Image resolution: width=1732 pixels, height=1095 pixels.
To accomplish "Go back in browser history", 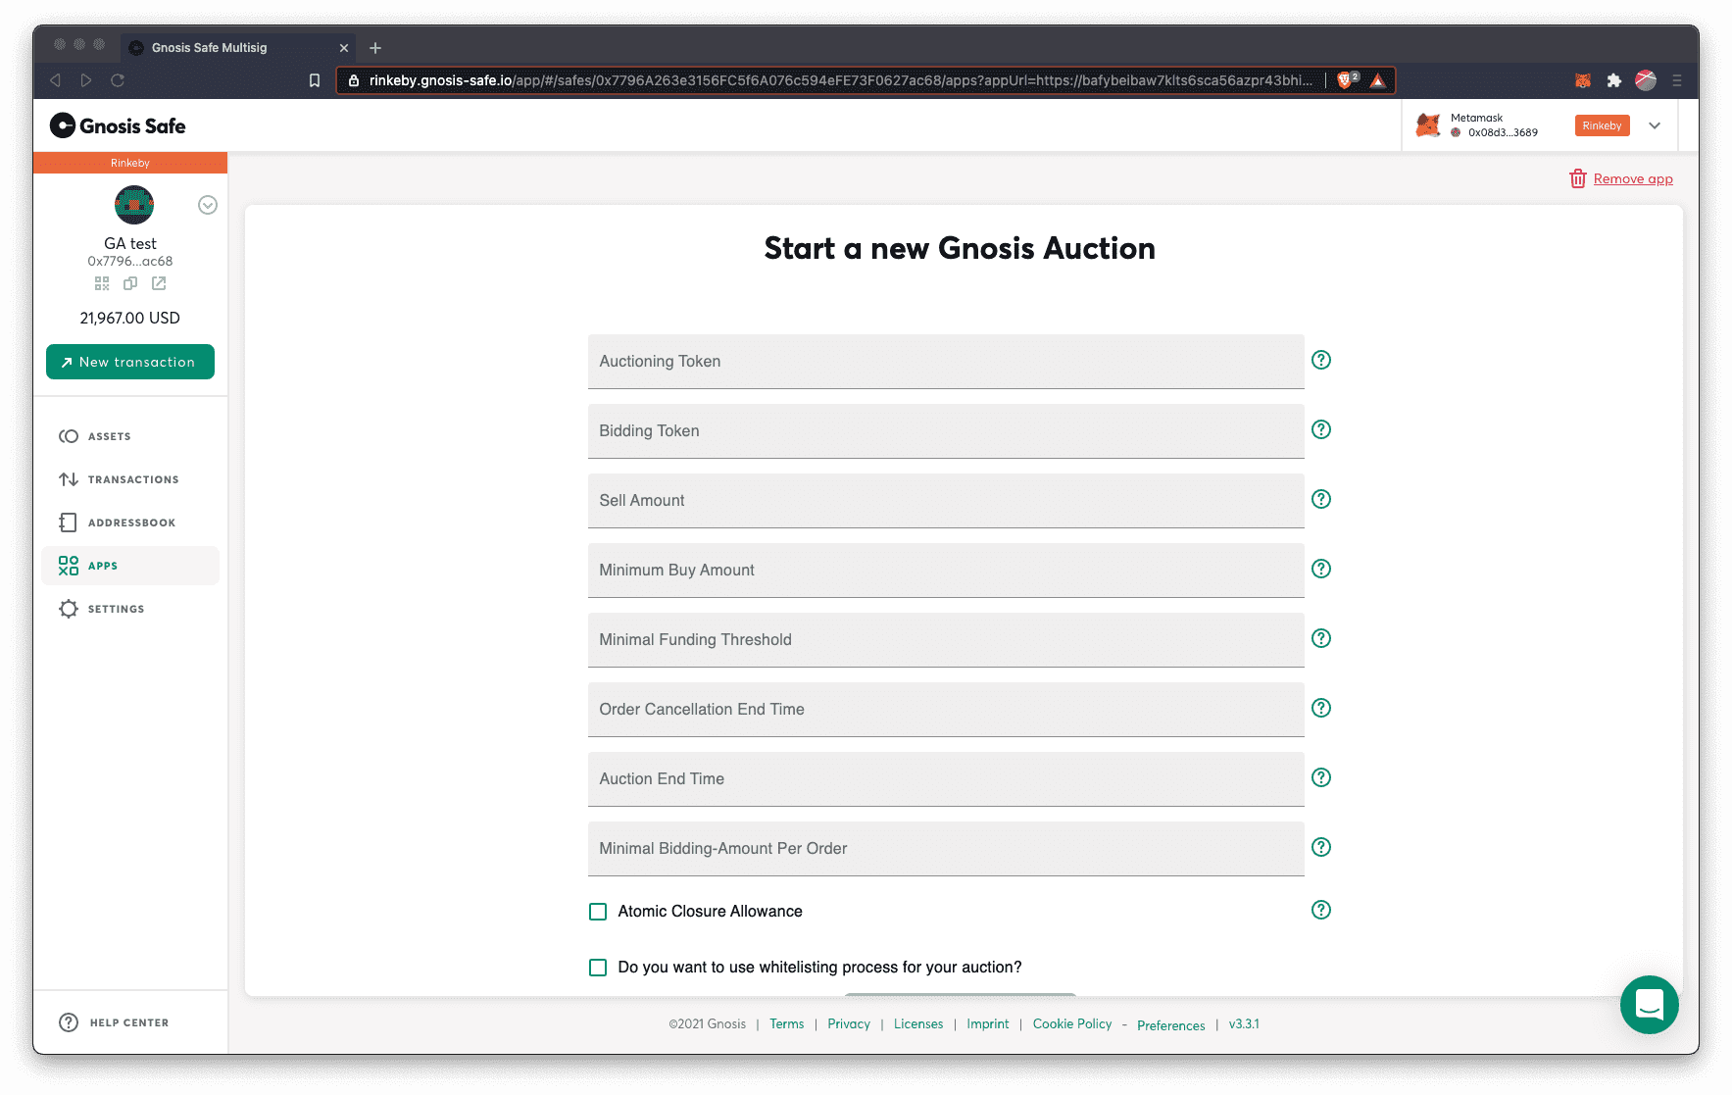I will [56, 80].
